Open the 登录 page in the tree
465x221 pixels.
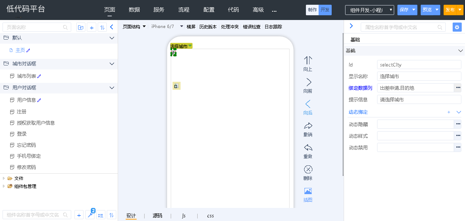(22, 134)
